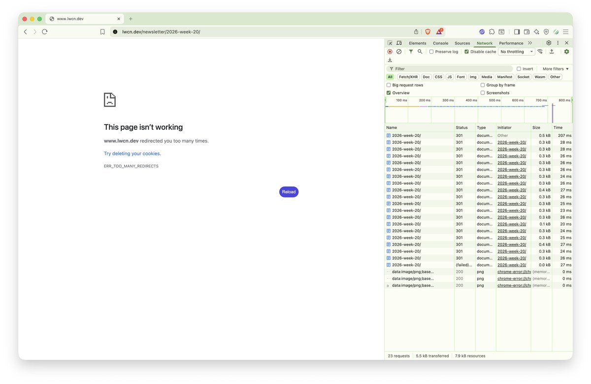Show more DevTools tabs chevron
This screenshot has height=384, width=591.
coord(530,43)
